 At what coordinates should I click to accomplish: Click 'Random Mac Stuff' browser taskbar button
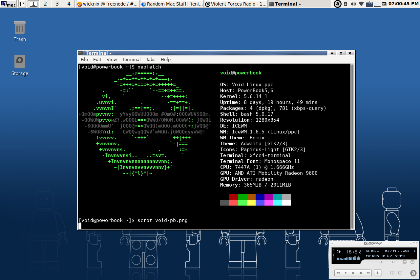click(x=172, y=4)
